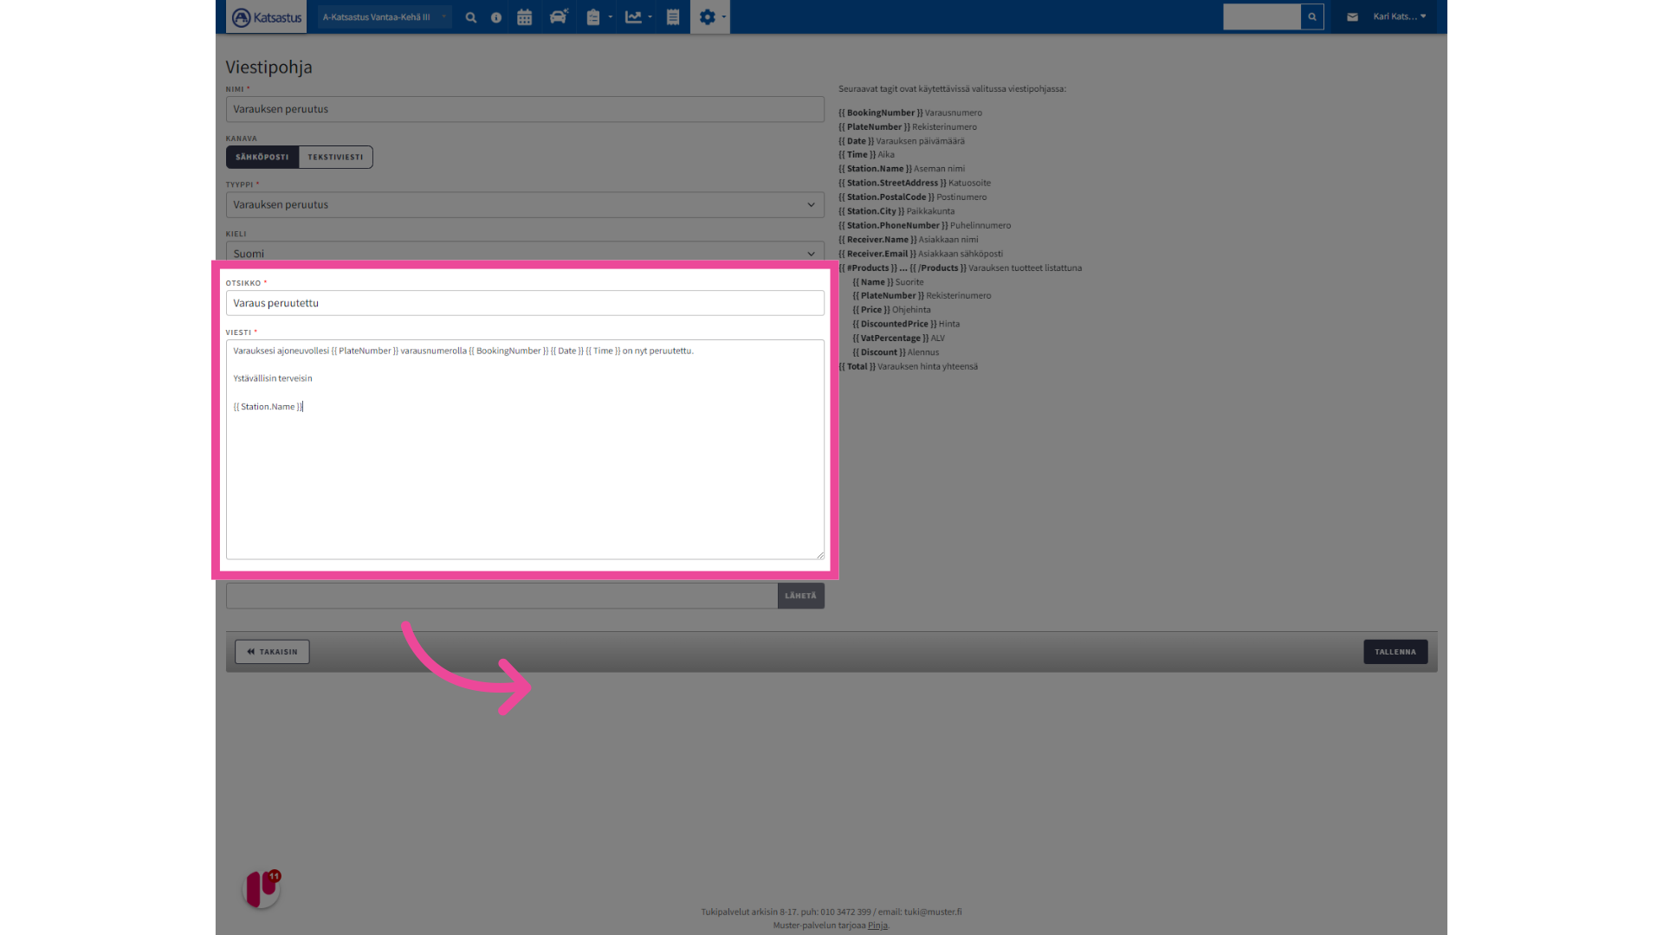Click the envelope messages icon
1663x935 pixels.
pos(1352,16)
